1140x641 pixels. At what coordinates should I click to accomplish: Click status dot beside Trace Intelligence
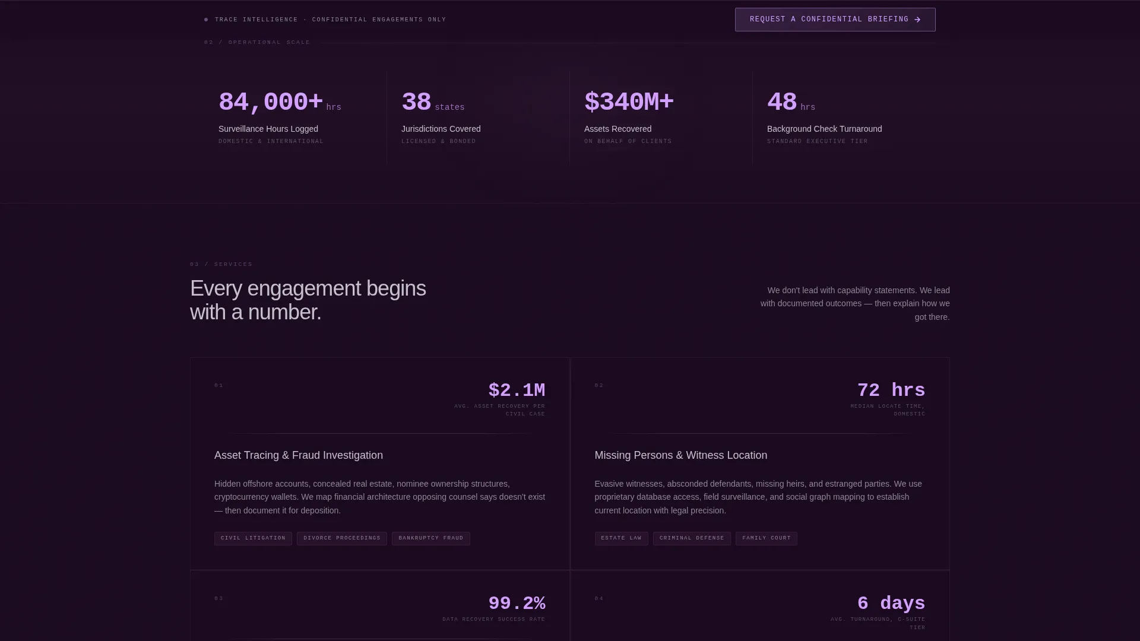[x=206, y=20]
